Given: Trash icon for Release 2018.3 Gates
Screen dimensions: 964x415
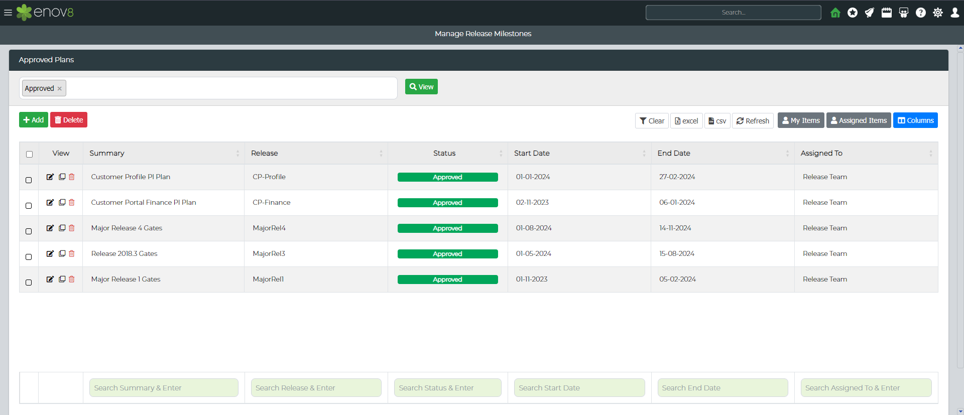Looking at the screenshot, I should (72, 253).
